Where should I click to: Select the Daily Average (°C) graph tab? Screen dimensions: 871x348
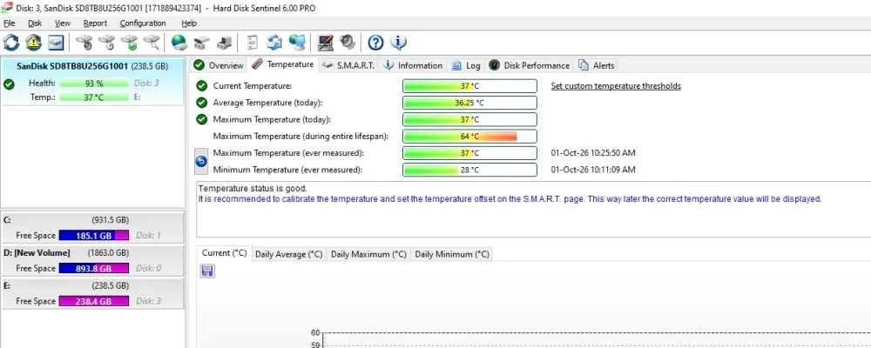[288, 254]
